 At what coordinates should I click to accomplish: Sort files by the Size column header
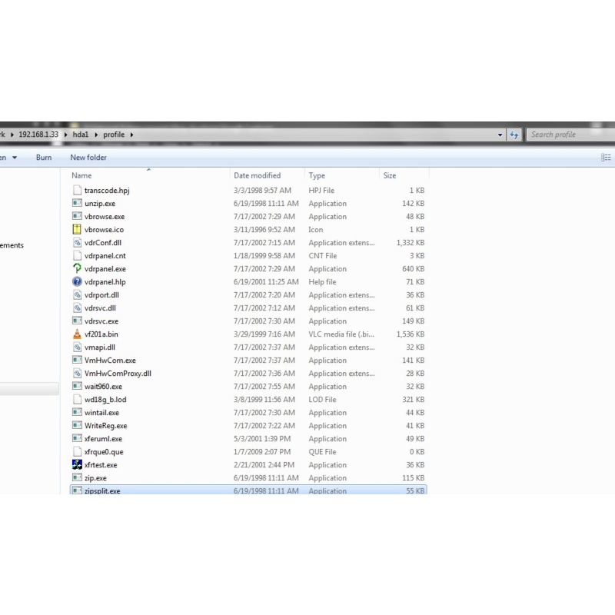[x=390, y=176]
